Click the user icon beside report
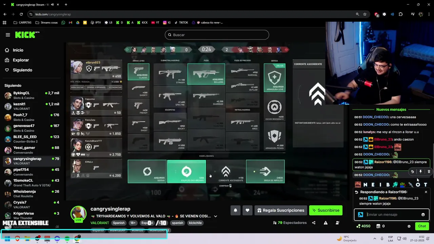This screenshot has width=434, height=244. [x=337, y=223]
